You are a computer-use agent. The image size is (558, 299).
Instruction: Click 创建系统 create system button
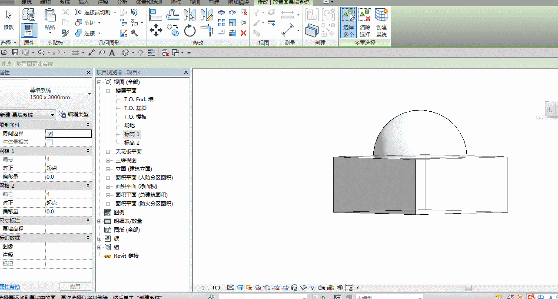pyautogui.click(x=382, y=23)
